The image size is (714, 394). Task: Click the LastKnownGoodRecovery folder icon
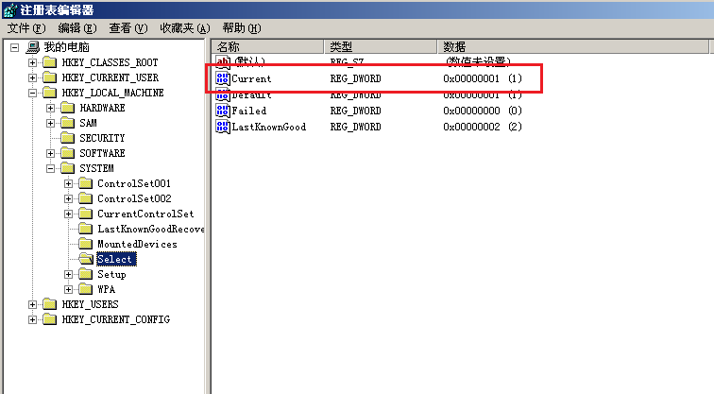86,229
